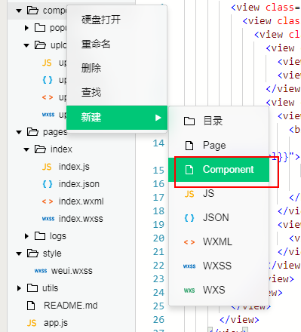Select Component from the new submenu
The image size is (301, 332).
coord(219,170)
